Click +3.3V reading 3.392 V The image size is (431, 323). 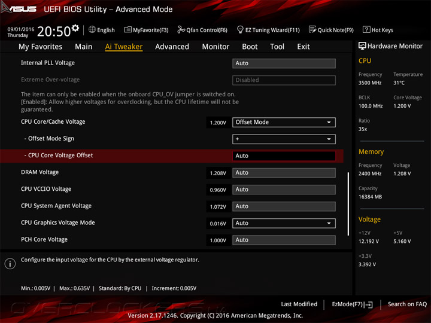pos(367,264)
